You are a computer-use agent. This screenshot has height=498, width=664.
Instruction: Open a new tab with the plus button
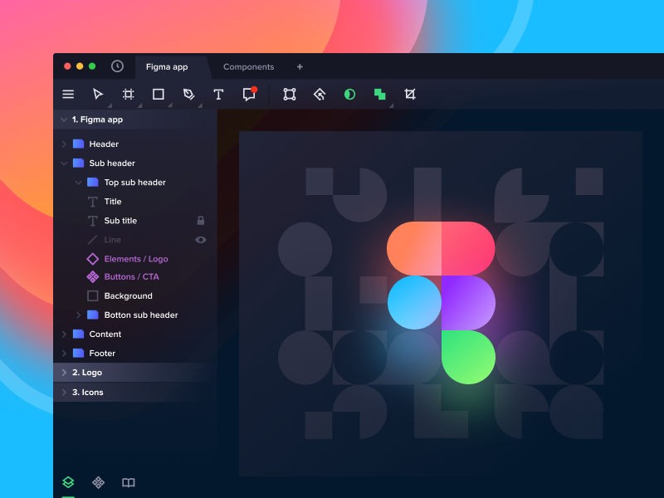pos(300,66)
